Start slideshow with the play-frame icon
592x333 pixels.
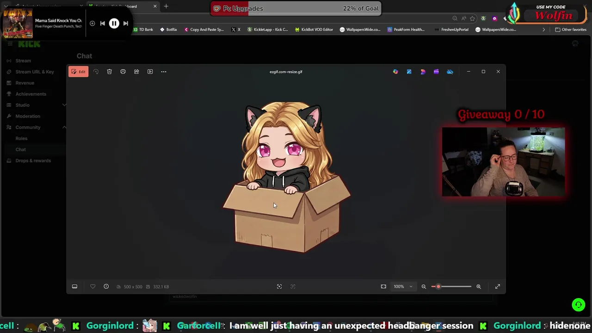click(150, 72)
